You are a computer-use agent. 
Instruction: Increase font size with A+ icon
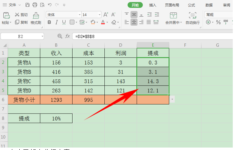[x=106, y=15]
